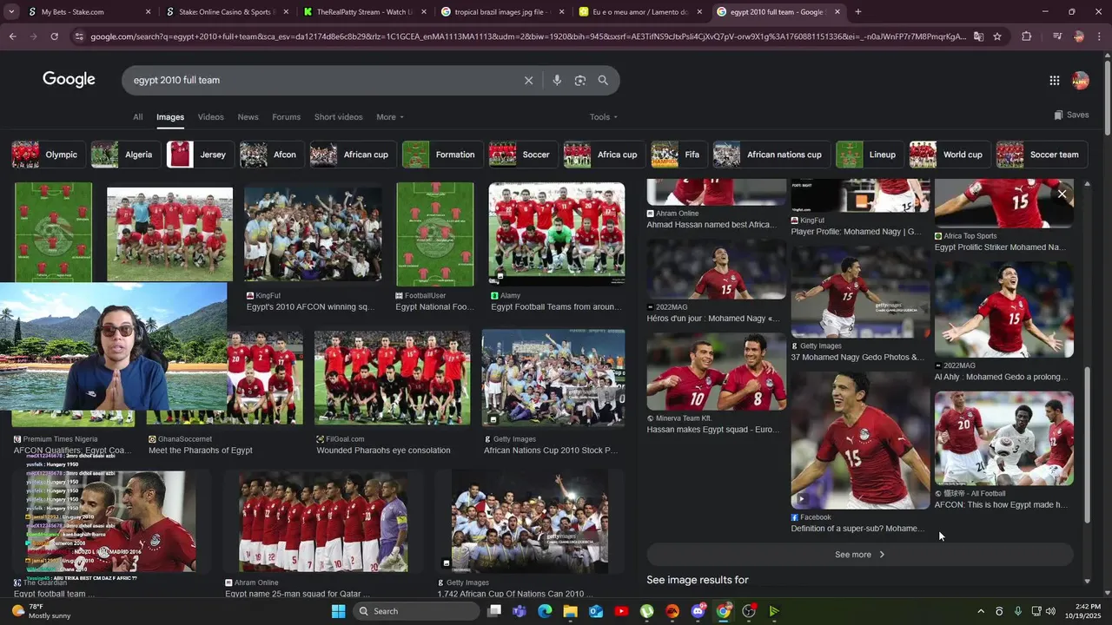Select the African nations cup filter chip
Screen dimensions: 1112x625
771,155
